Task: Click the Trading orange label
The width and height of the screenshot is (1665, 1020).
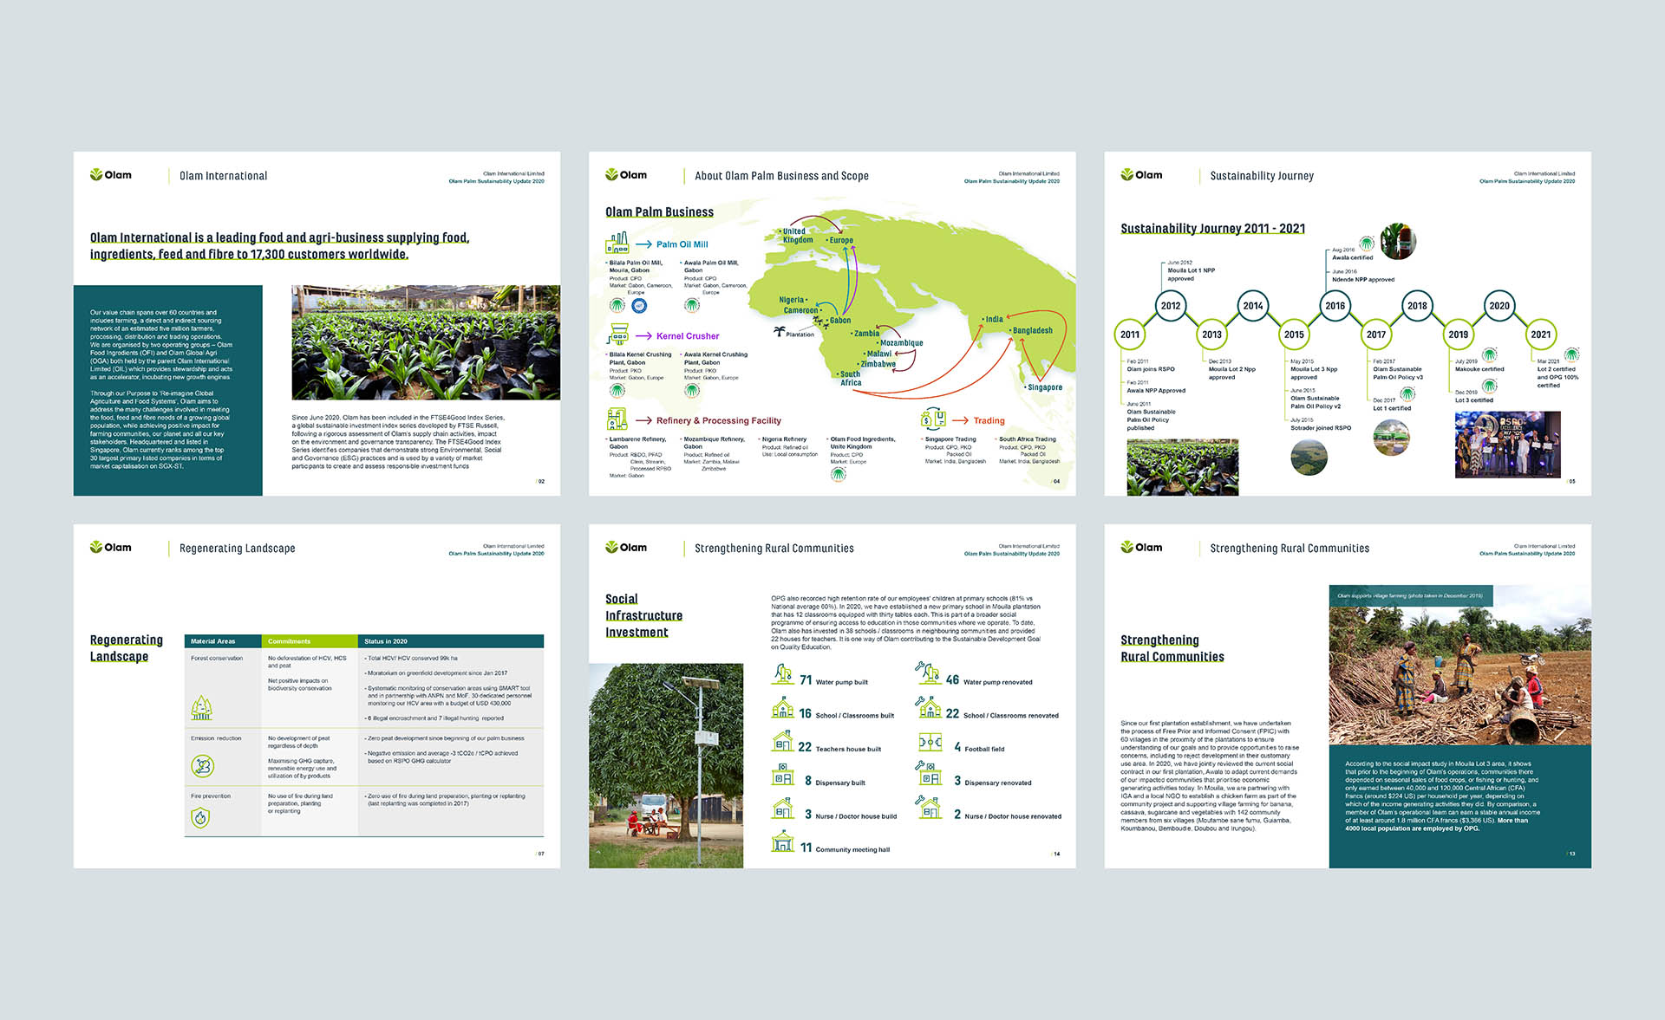Action: click(989, 420)
